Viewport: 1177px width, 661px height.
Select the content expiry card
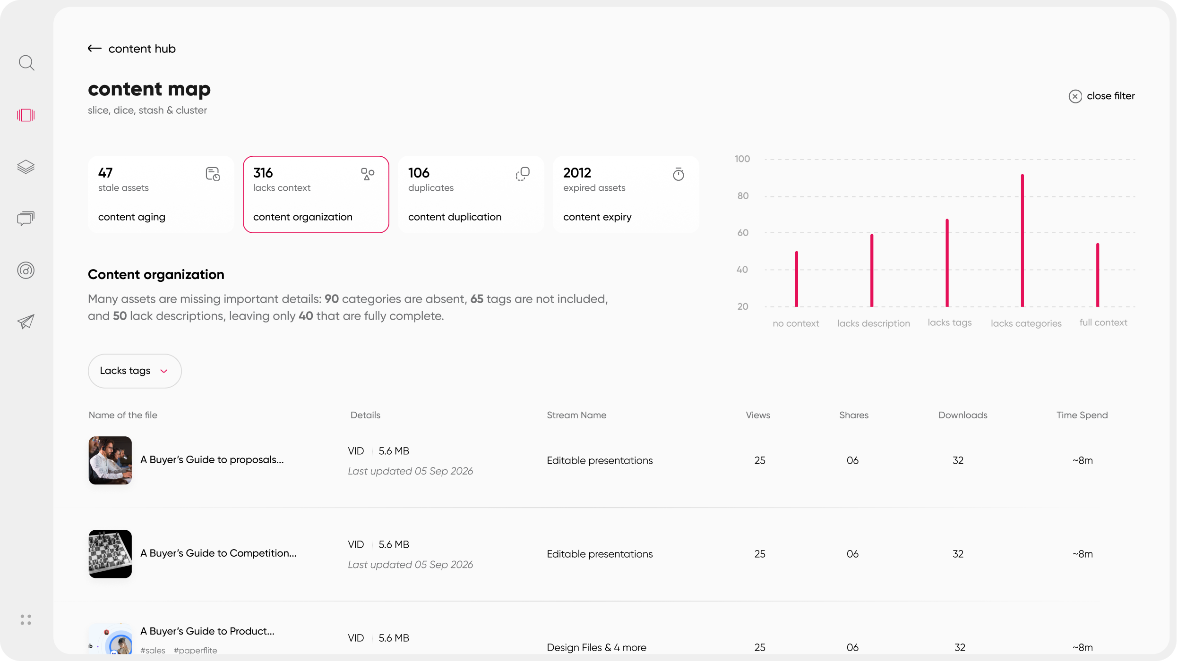click(626, 195)
